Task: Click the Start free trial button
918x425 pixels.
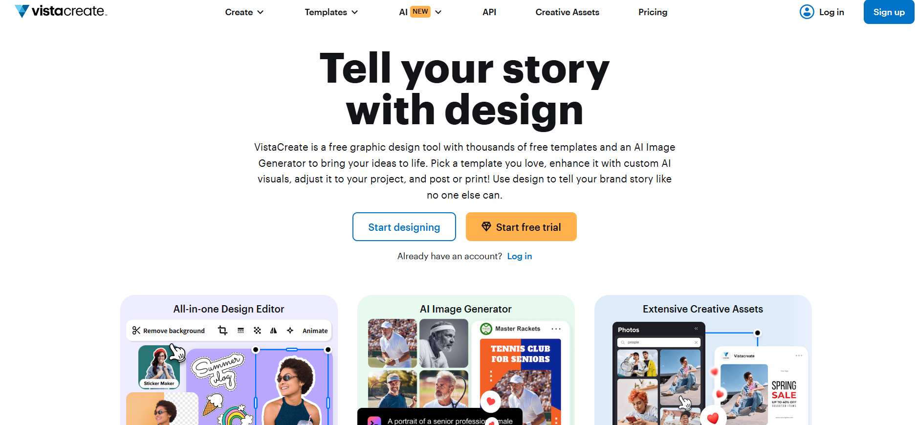Action: click(x=521, y=226)
